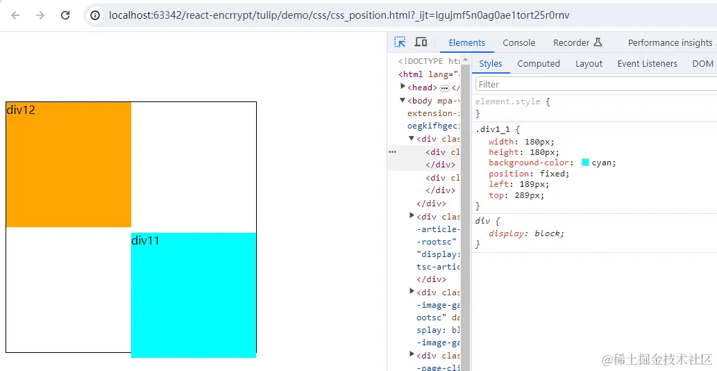Reload the page with refresh icon
The height and width of the screenshot is (371, 717).
65,15
